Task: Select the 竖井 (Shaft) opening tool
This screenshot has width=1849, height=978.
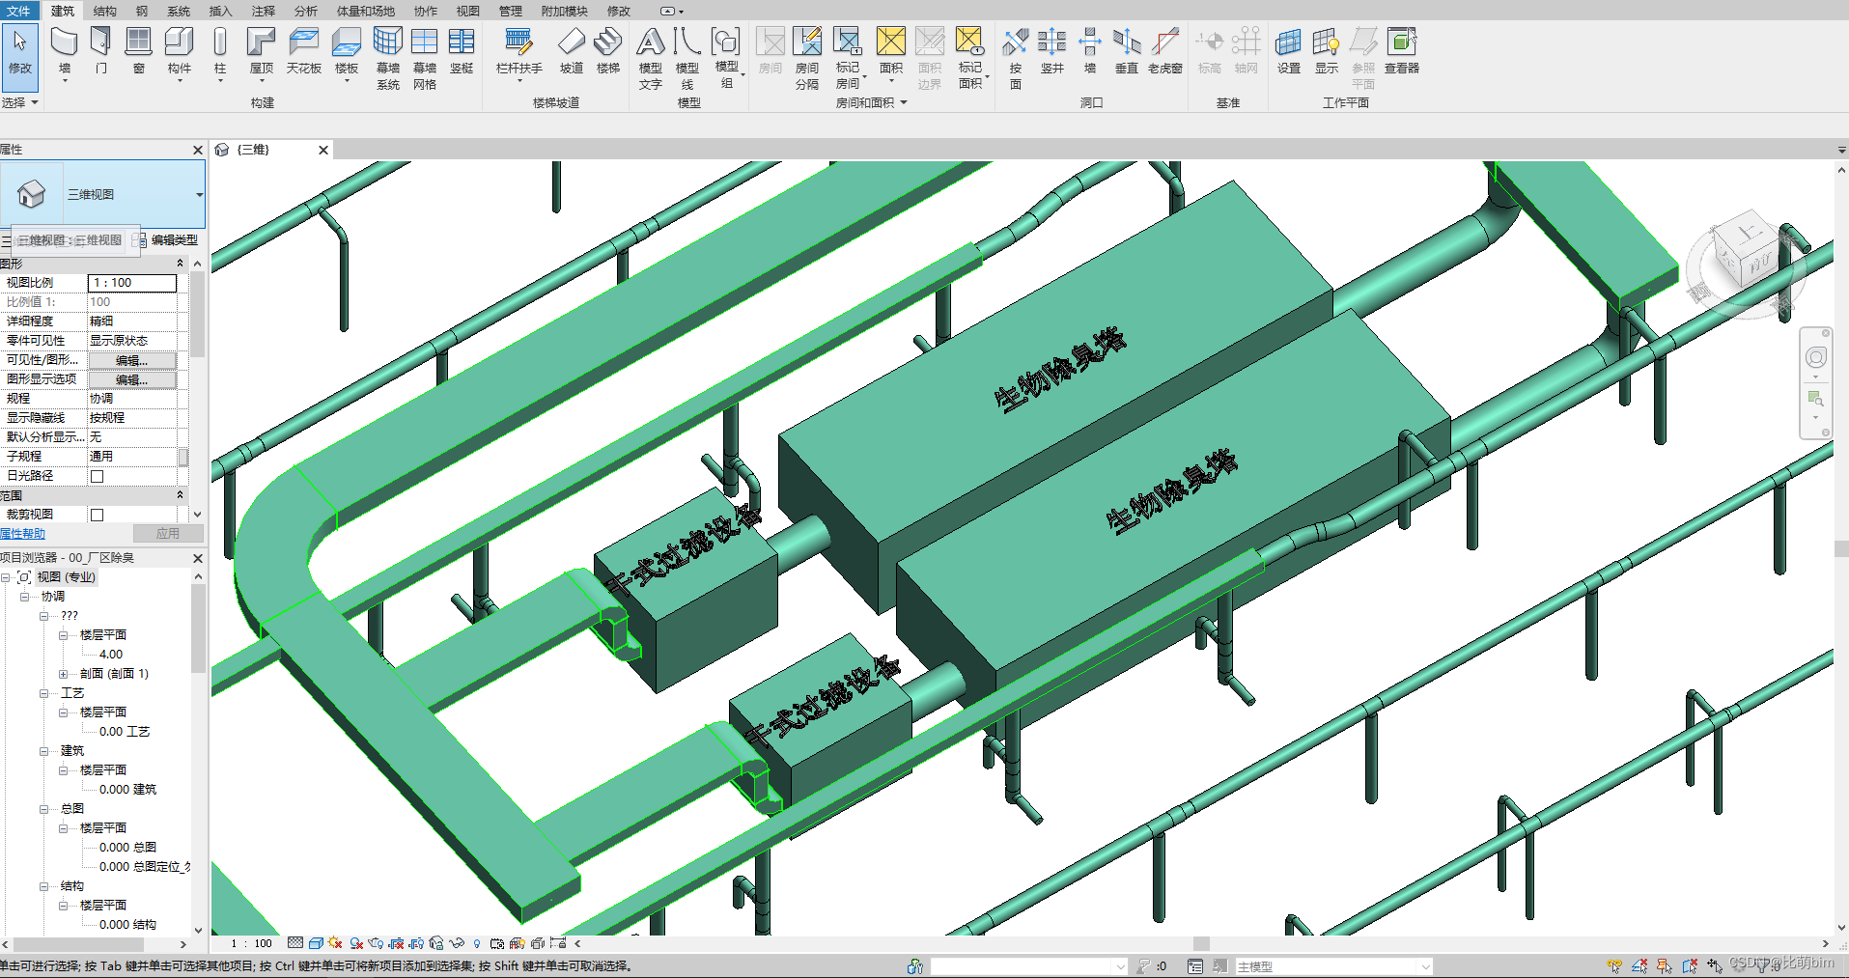Action: click(1052, 52)
